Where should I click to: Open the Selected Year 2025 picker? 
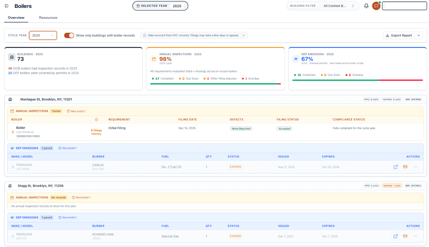coord(160,6)
